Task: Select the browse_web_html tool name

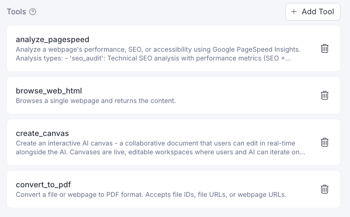Action: [x=49, y=91]
